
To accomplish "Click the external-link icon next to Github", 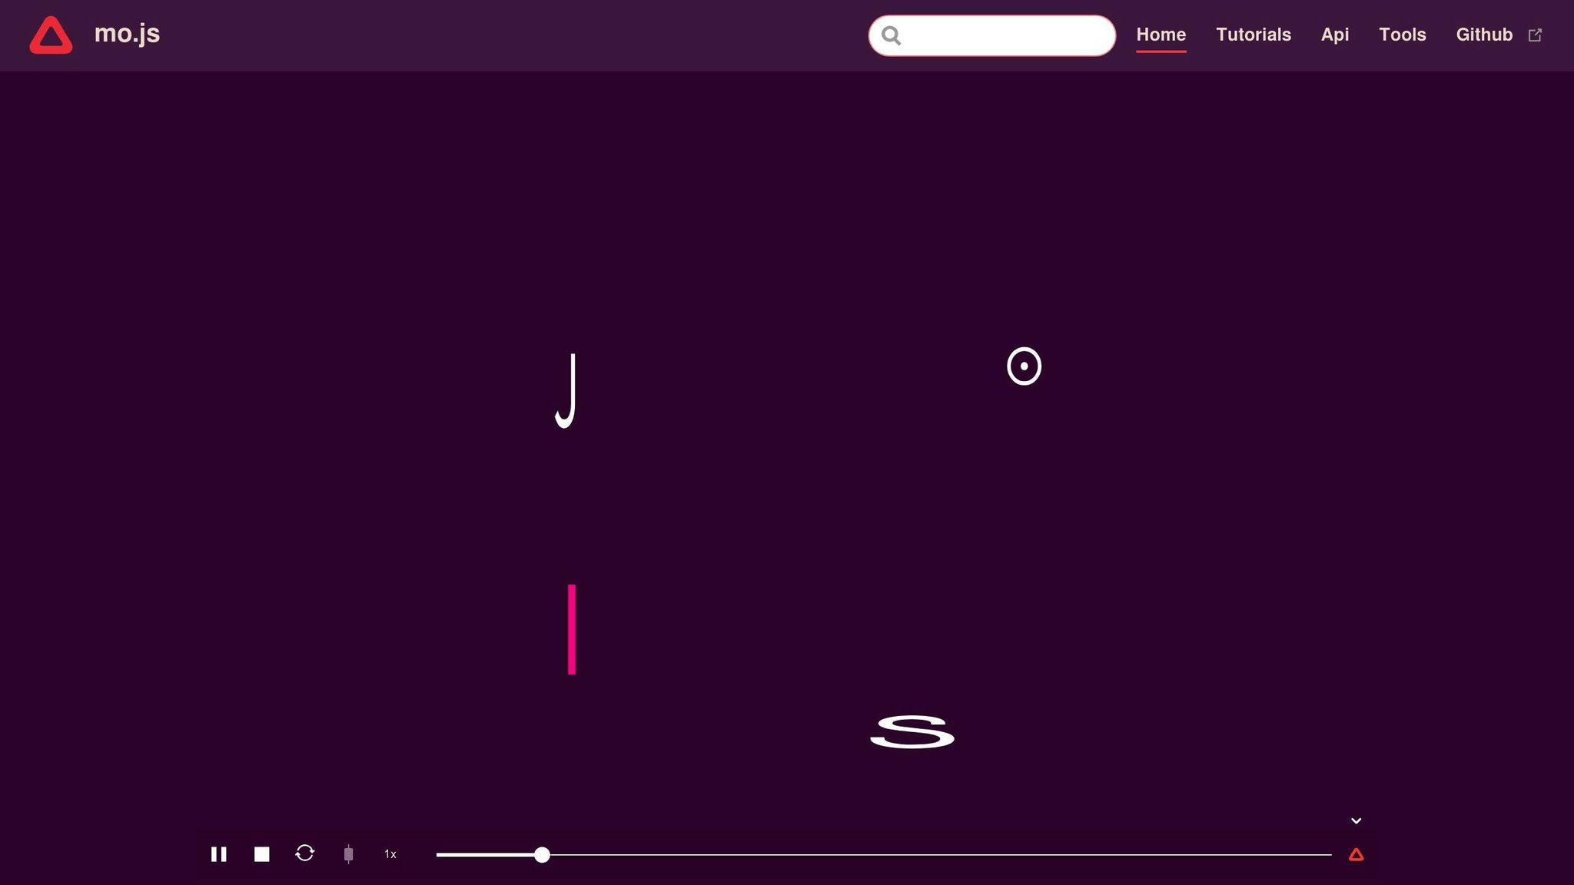I will pos(1536,35).
